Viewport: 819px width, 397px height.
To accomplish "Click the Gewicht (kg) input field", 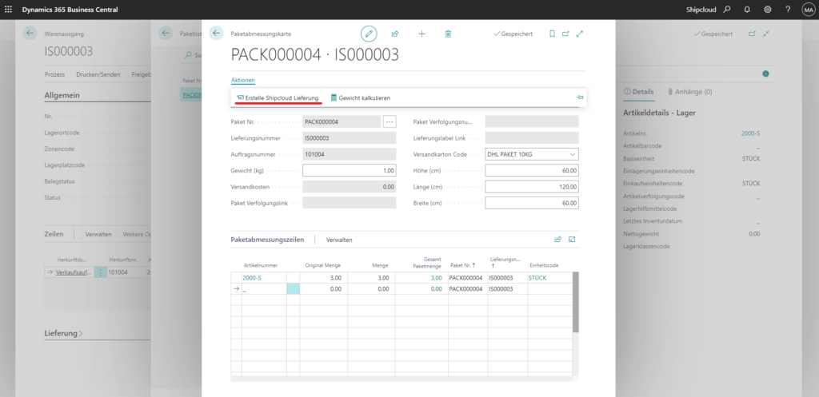I will [x=349, y=170].
